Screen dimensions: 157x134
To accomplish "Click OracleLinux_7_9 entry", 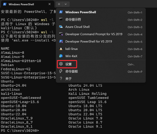I will tap(17, 118).
